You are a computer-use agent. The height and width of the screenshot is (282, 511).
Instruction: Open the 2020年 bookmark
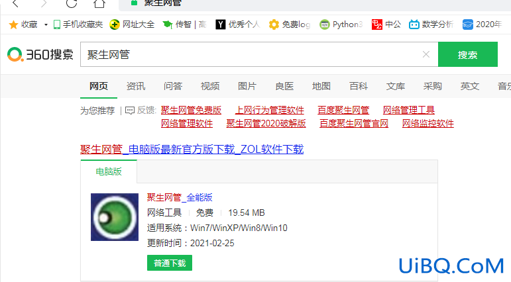(482, 24)
